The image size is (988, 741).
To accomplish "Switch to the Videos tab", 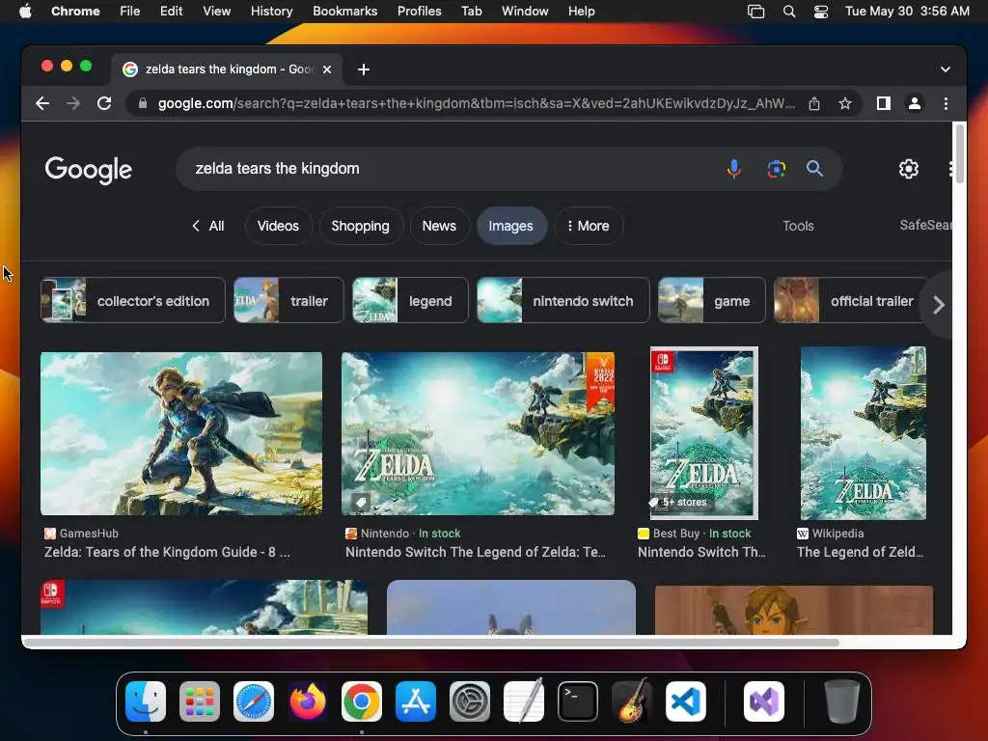I will point(278,226).
